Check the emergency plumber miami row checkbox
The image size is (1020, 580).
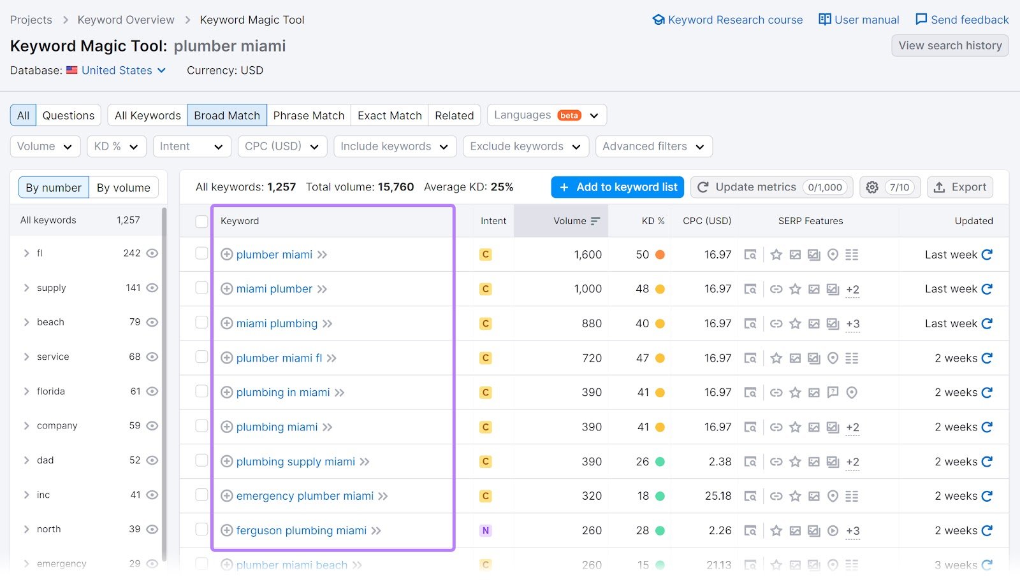pyautogui.click(x=201, y=495)
